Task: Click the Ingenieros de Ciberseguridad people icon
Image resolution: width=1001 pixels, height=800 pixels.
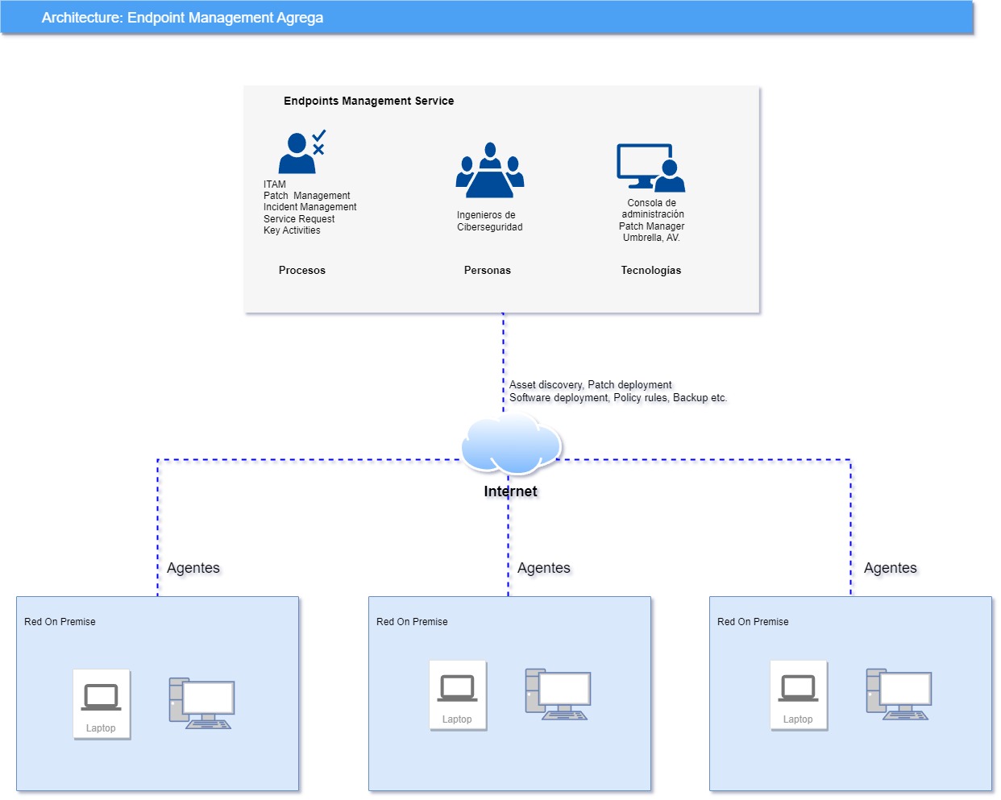Action: [x=488, y=171]
